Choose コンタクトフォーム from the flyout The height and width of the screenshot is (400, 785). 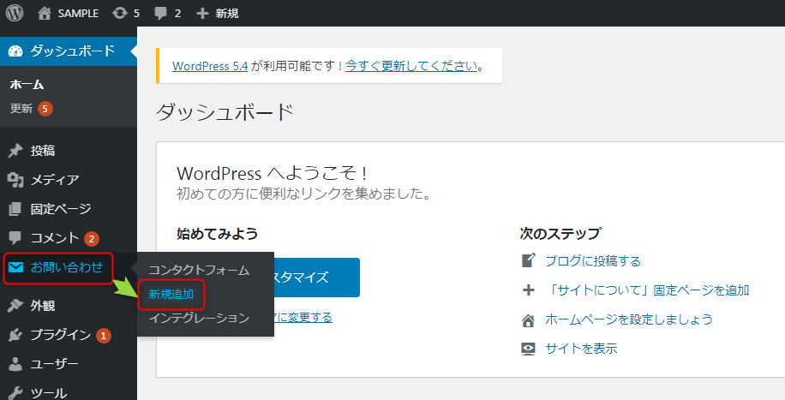[199, 271]
